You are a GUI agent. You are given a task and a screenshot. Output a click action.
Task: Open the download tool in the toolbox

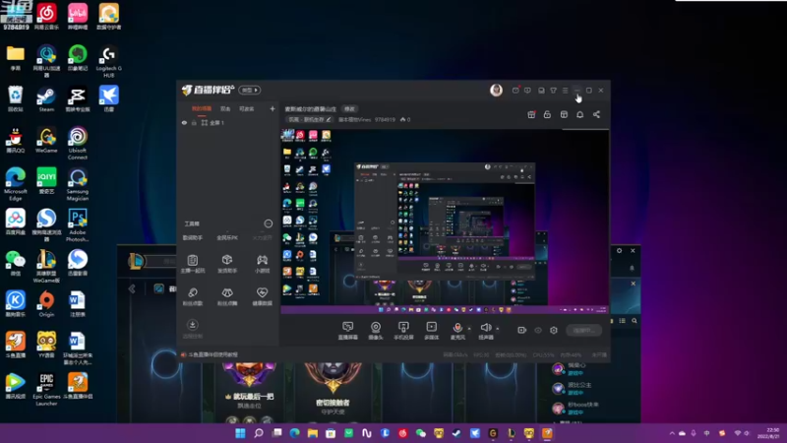192,329
